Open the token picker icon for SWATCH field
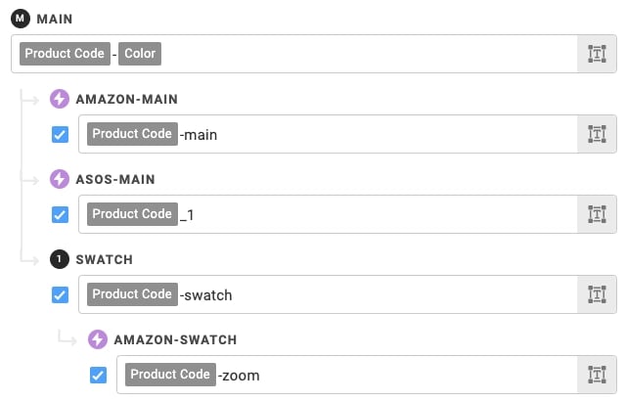Screen dimensions: 625x402 [597, 294]
